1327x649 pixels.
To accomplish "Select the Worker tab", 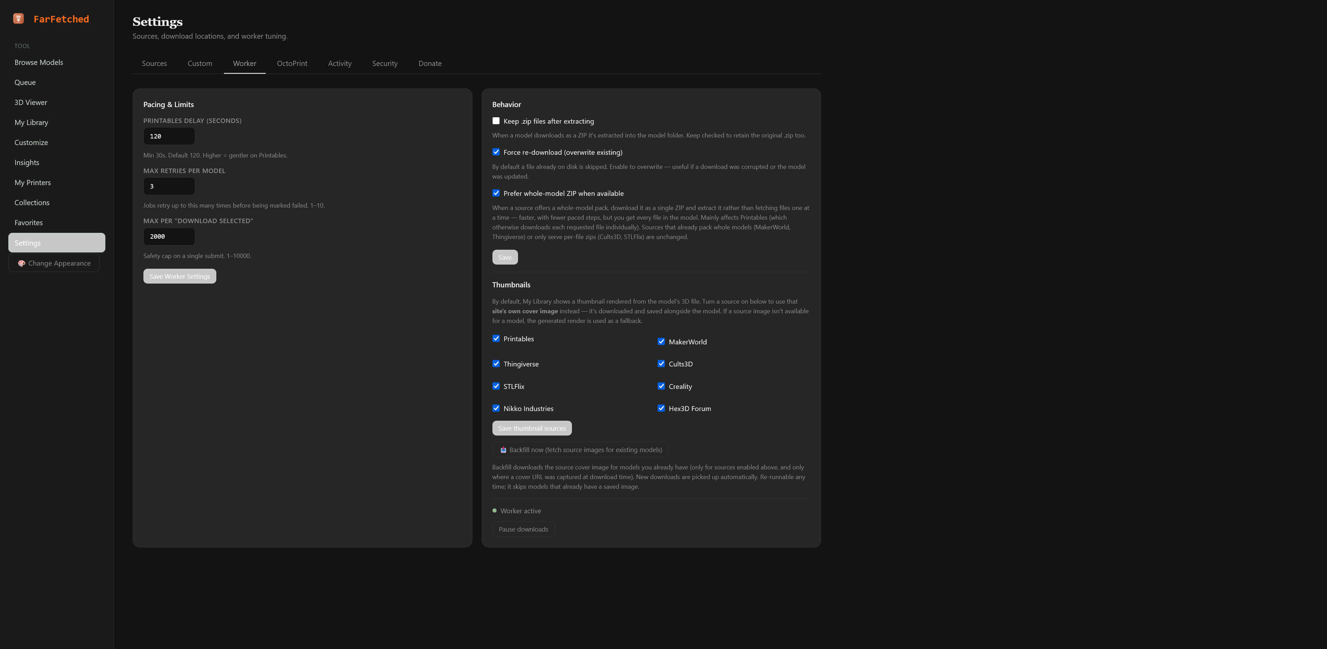I will [x=245, y=63].
